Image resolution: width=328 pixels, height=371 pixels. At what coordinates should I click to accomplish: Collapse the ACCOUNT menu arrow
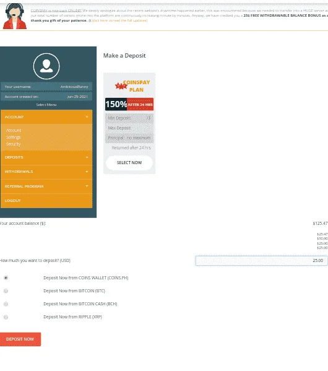(87, 117)
